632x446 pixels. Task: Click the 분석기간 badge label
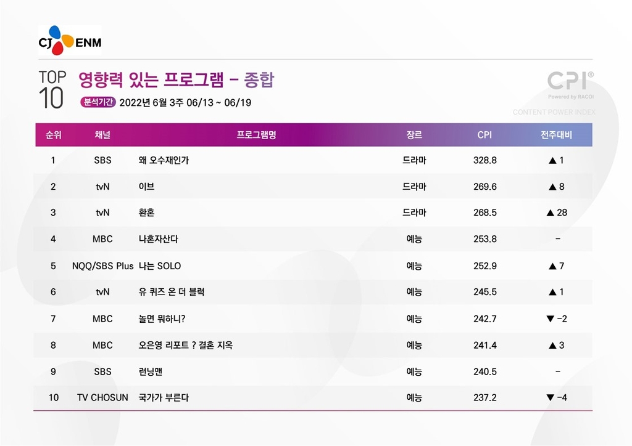tap(98, 102)
